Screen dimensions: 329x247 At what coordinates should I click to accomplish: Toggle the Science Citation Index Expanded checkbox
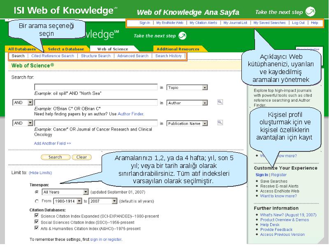[x=37, y=215]
